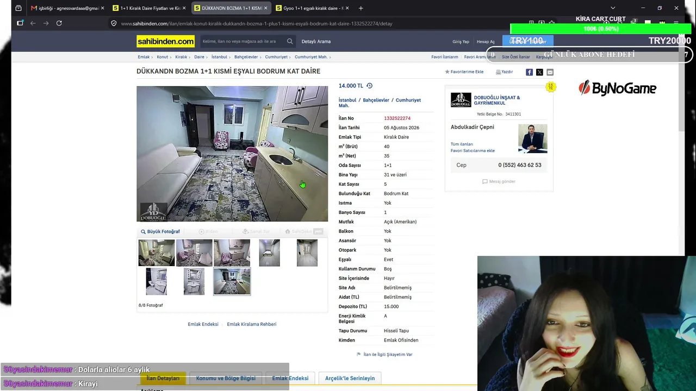Click the sahibinden.com logo
Image resolution: width=696 pixels, height=391 pixels.
(x=165, y=41)
